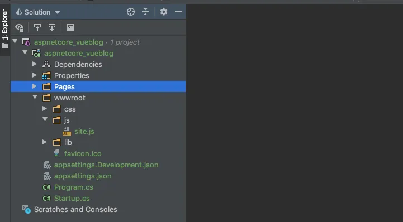This screenshot has height=222, width=403.
Task: Select Startup.cs file name
Action: [x=72, y=199]
